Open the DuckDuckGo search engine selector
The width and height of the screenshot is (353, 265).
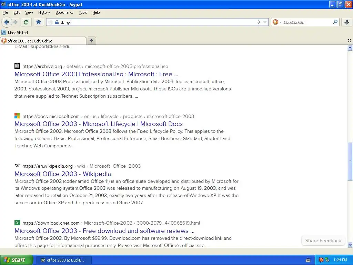pyautogui.click(x=277, y=22)
